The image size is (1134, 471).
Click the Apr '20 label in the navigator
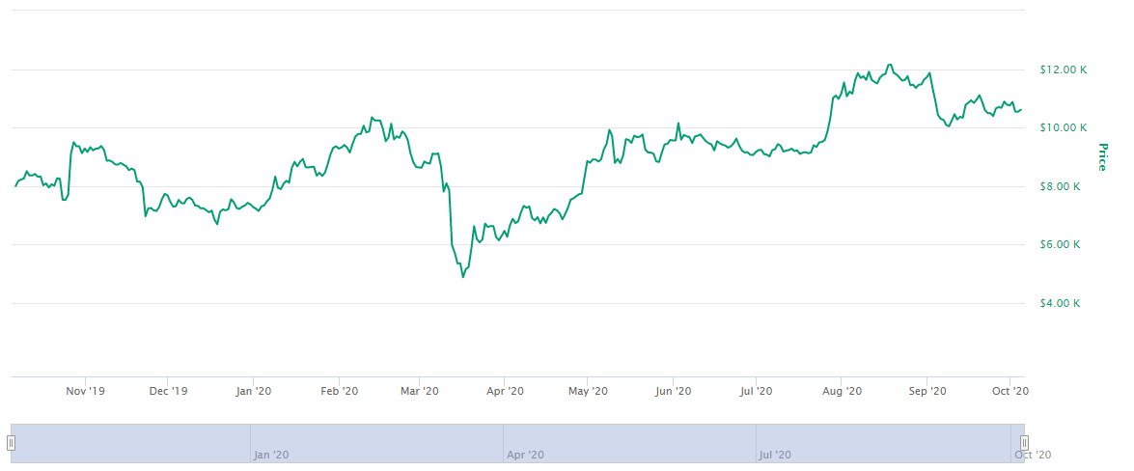click(x=525, y=455)
